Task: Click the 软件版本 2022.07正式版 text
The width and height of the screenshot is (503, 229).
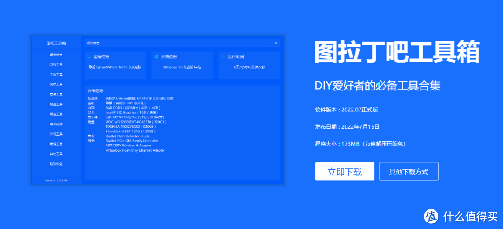Action: click(347, 110)
